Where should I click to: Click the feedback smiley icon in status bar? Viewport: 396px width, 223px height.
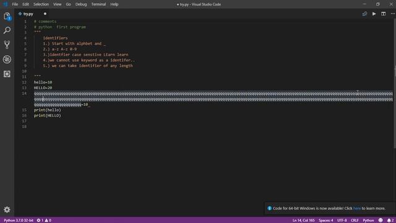381,221
